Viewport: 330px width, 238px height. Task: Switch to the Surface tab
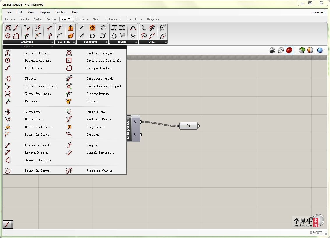(82, 19)
